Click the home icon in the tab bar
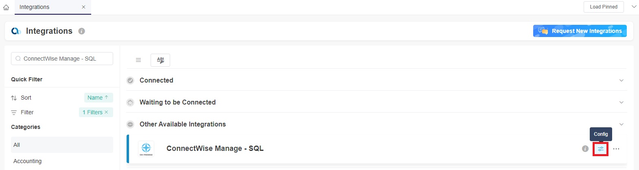Viewport: 639px width, 170px height. pos(6,7)
